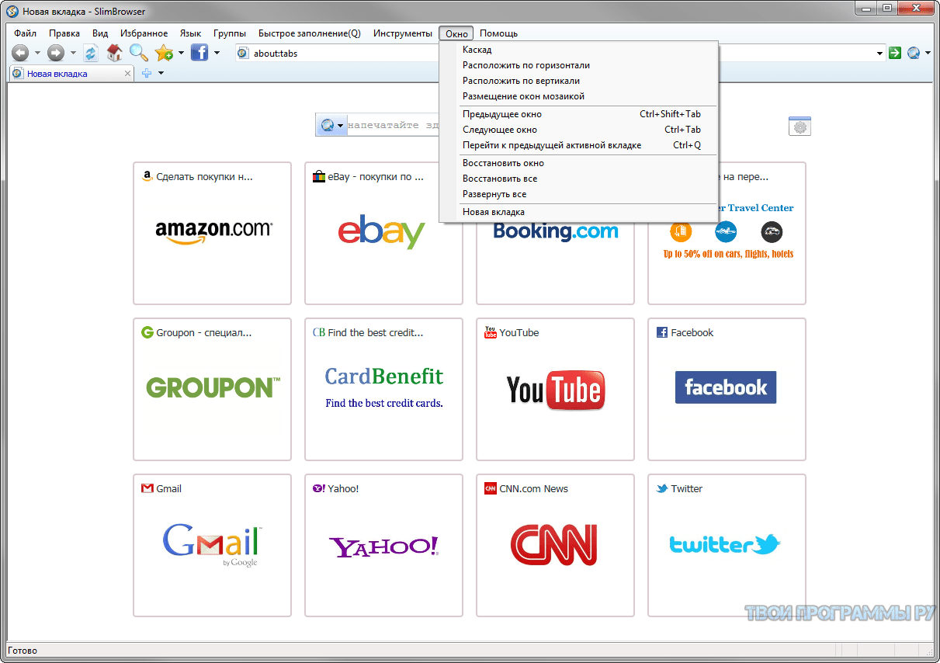Open the CardBenefit speed dial thumbnail

[383, 389]
